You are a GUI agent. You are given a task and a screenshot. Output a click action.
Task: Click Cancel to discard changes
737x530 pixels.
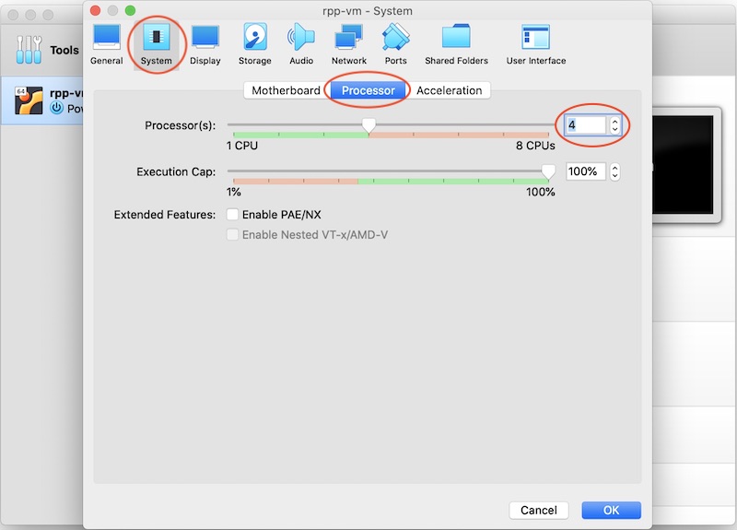(539, 511)
